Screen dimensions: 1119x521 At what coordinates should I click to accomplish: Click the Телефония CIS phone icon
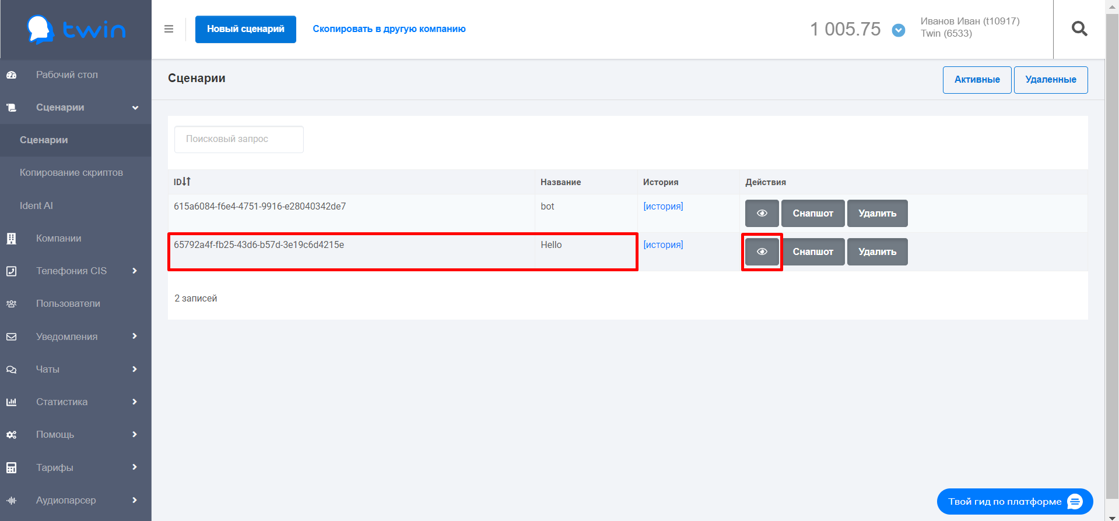pyautogui.click(x=11, y=271)
